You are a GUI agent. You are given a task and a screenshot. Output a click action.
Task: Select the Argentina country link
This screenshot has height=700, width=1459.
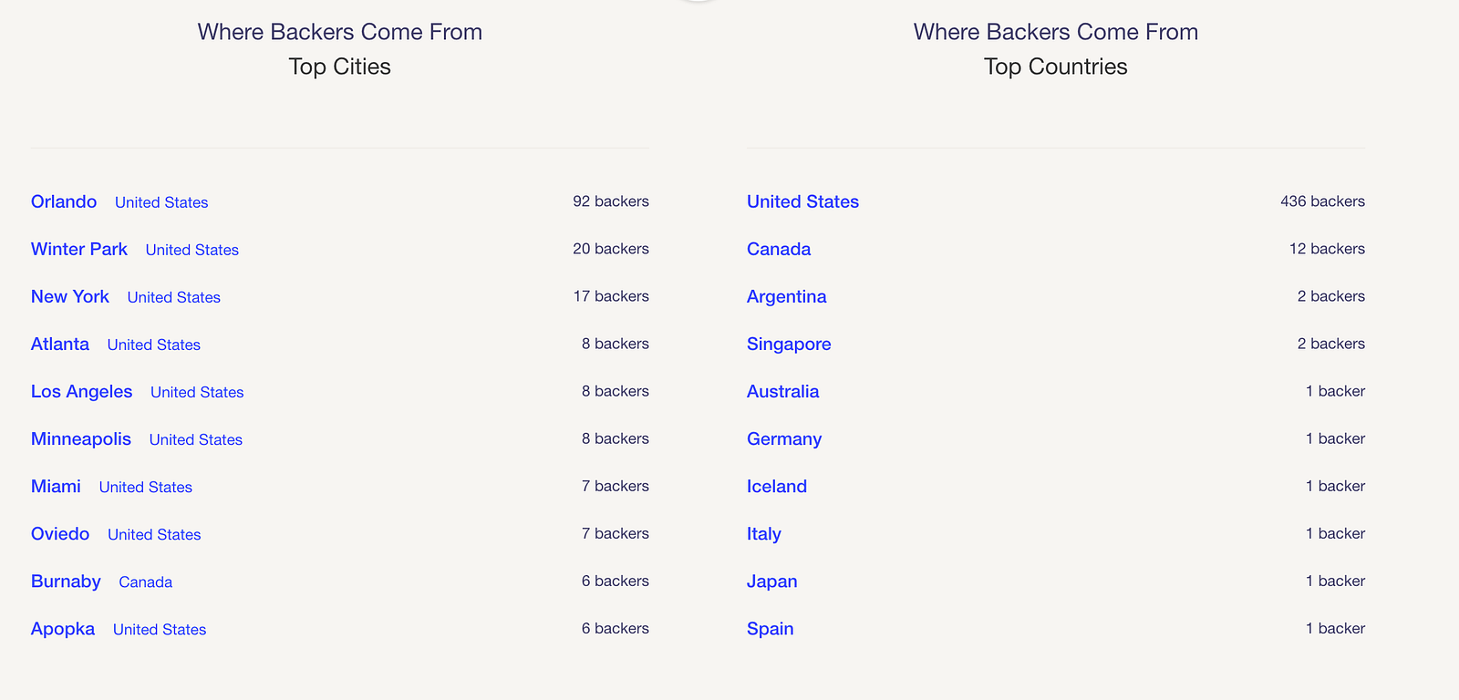786,296
